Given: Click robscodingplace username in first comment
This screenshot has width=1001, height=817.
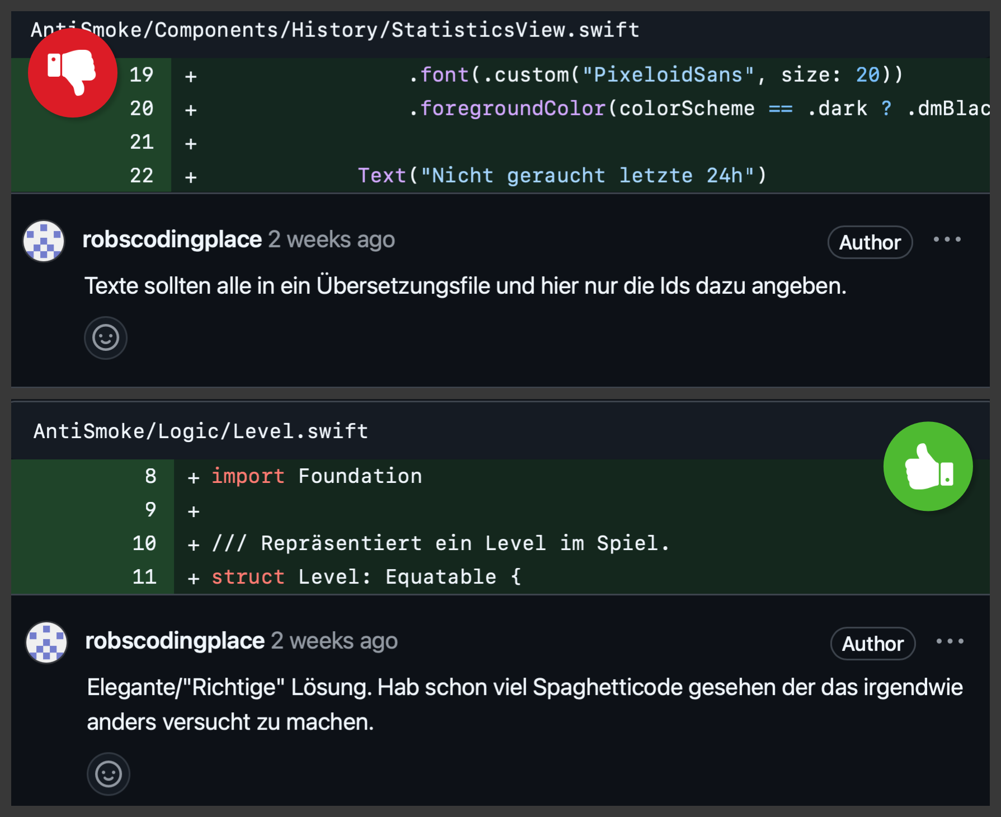Looking at the screenshot, I should tap(172, 240).
